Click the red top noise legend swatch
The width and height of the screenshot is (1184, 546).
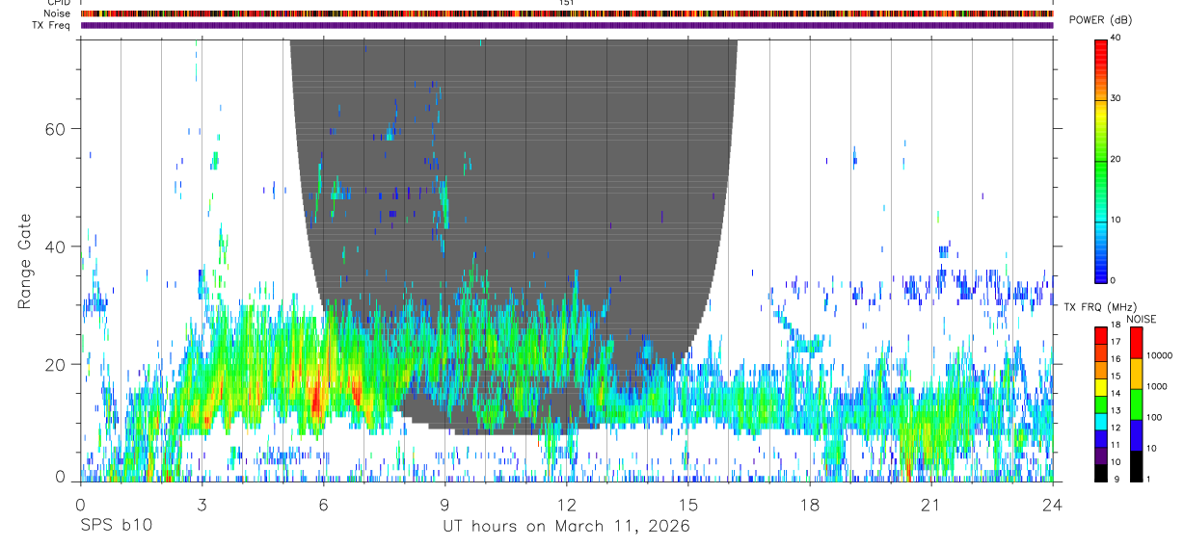(1135, 343)
